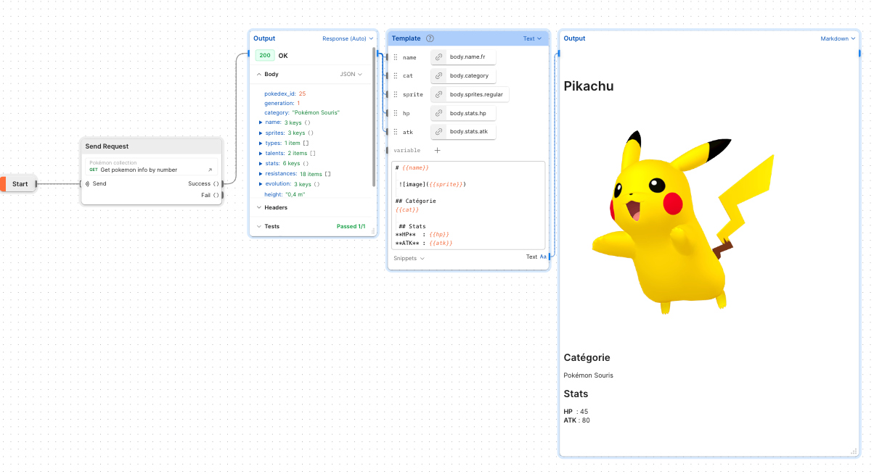Viewport: 874px width, 474px height.
Task: Expand the sprites JSON node
Action: click(260, 133)
